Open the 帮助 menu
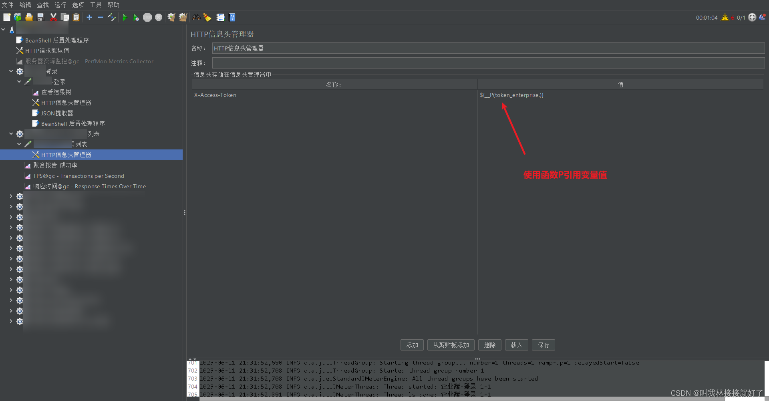769x401 pixels. [113, 5]
